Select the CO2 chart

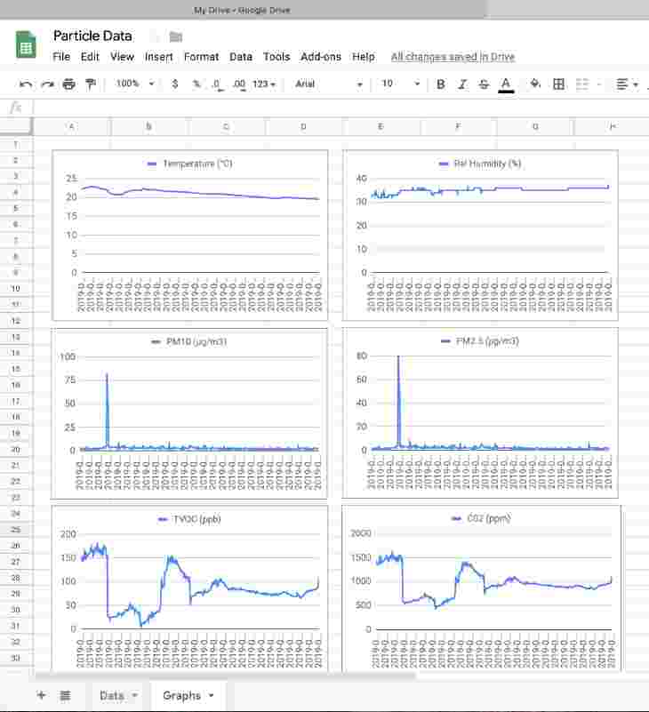[x=481, y=588]
